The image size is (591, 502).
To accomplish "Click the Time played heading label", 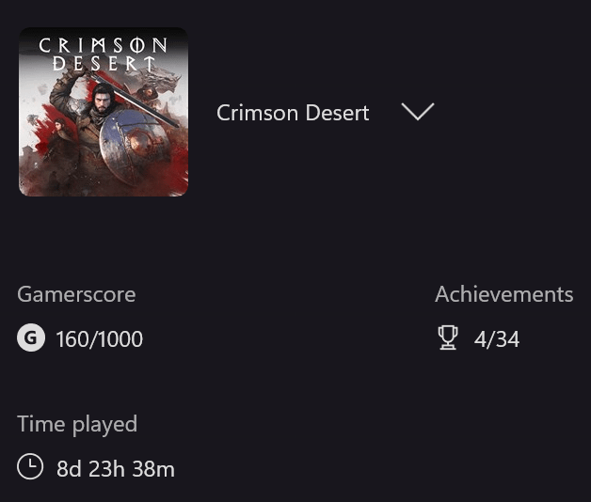I will point(77,424).
